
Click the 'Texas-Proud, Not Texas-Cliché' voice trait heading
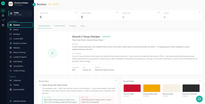pos(55,85)
